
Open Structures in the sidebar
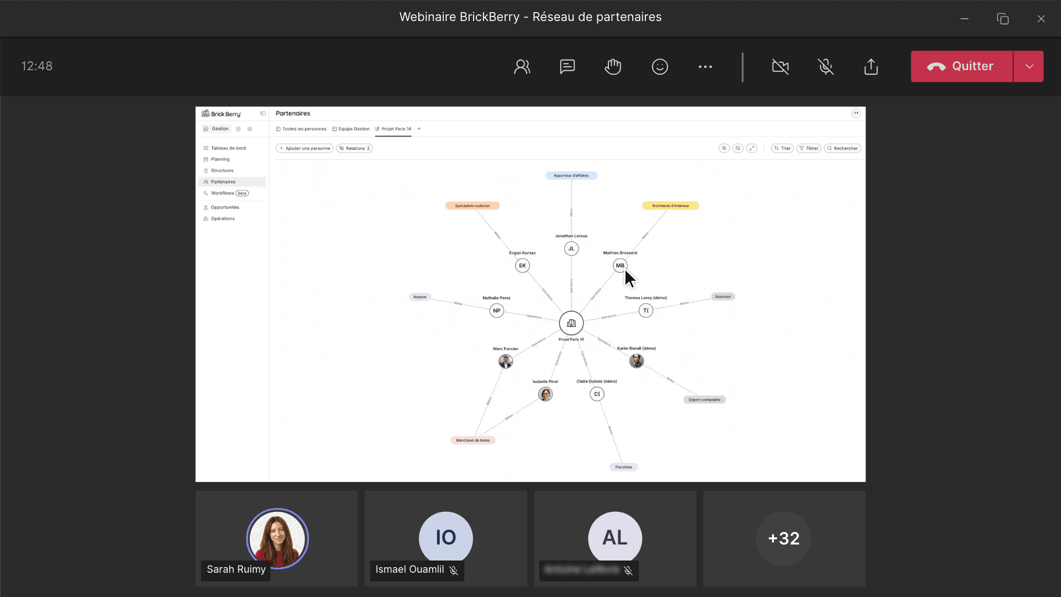click(x=232, y=170)
